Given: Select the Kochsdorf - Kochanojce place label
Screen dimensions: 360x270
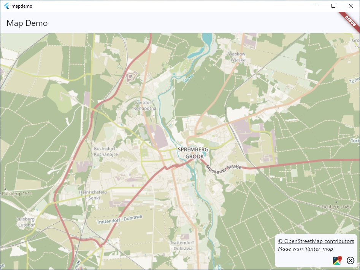Looking at the screenshot, I should (106, 151).
